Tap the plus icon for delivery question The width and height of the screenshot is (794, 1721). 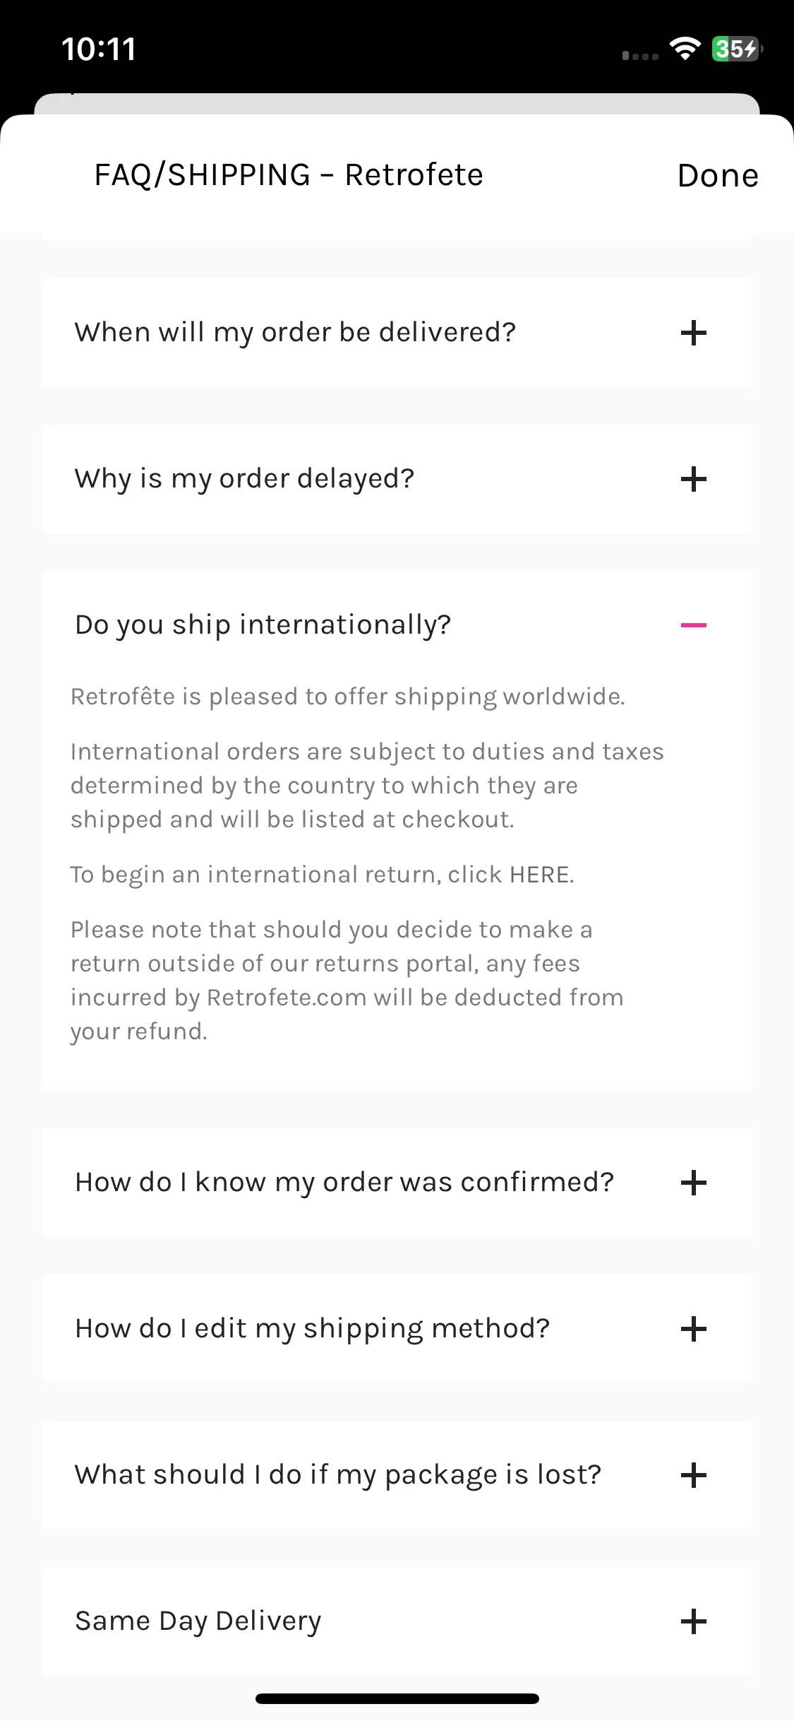[693, 332]
